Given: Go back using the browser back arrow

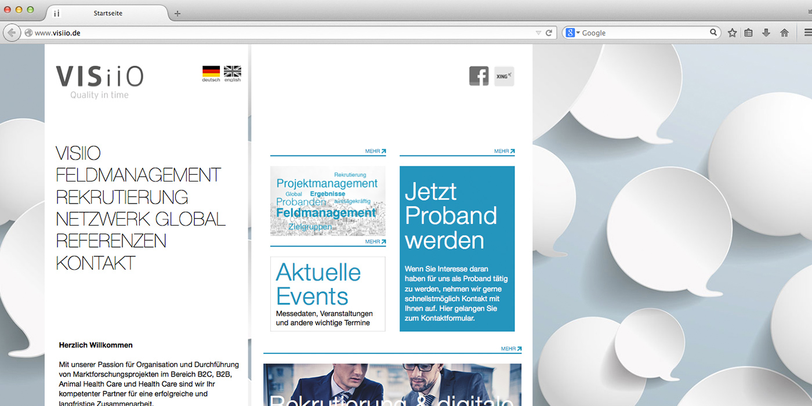Looking at the screenshot, I should [12, 33].
